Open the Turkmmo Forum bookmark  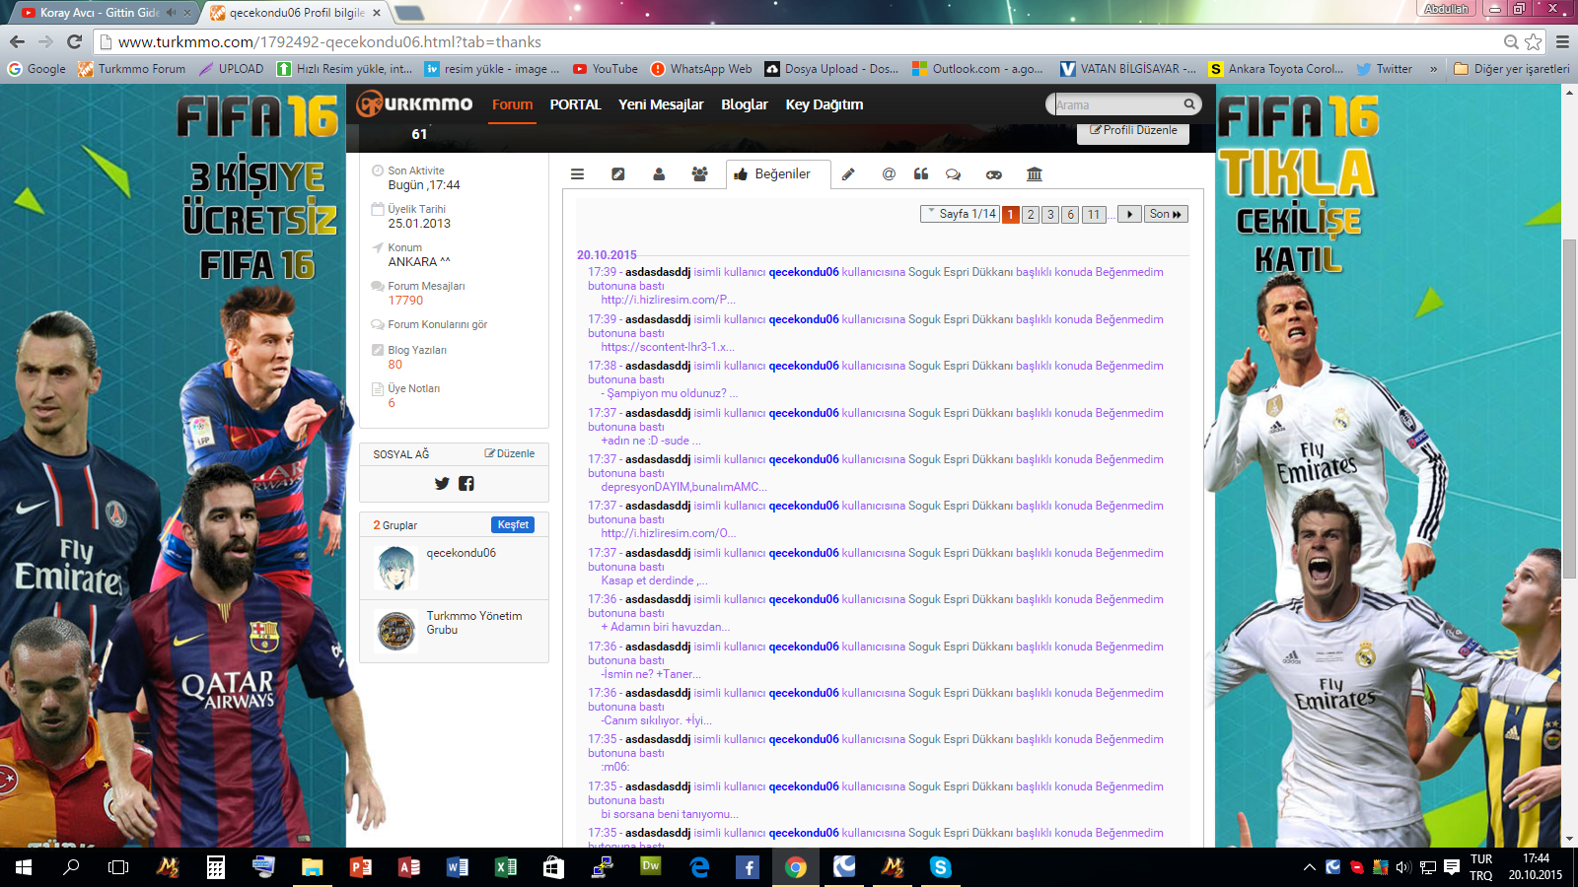coord(132,69)
